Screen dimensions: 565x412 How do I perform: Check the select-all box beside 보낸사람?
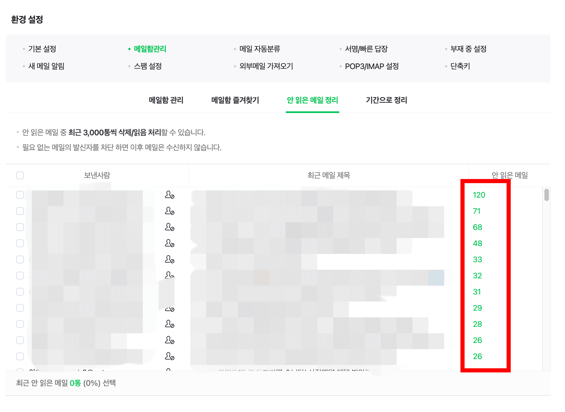pyautogui.click(x=20, y=175)
